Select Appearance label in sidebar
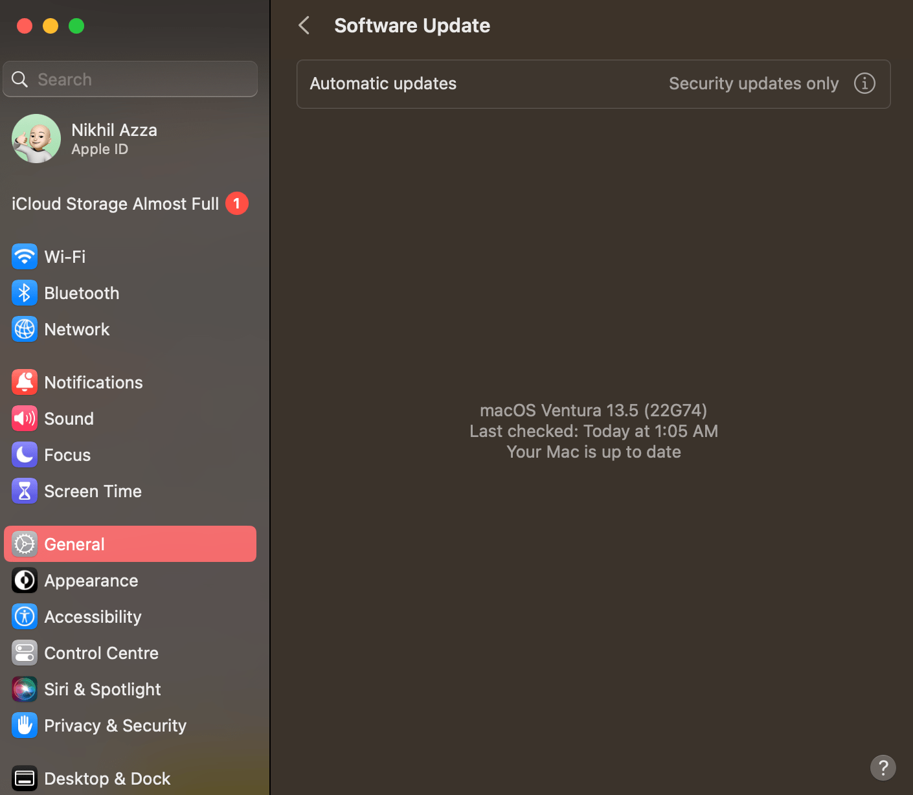Screen dimensions: 913x795 point(91,581)
